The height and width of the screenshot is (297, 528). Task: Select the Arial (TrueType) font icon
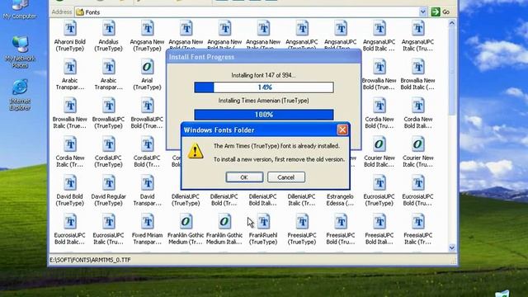pos(147,67)
